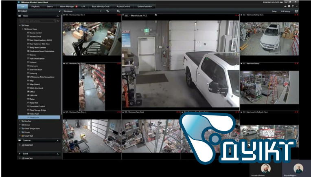Click the icon right of Warehouse dropdown
The height and width of the screenshot is (177, 311).
107,11
